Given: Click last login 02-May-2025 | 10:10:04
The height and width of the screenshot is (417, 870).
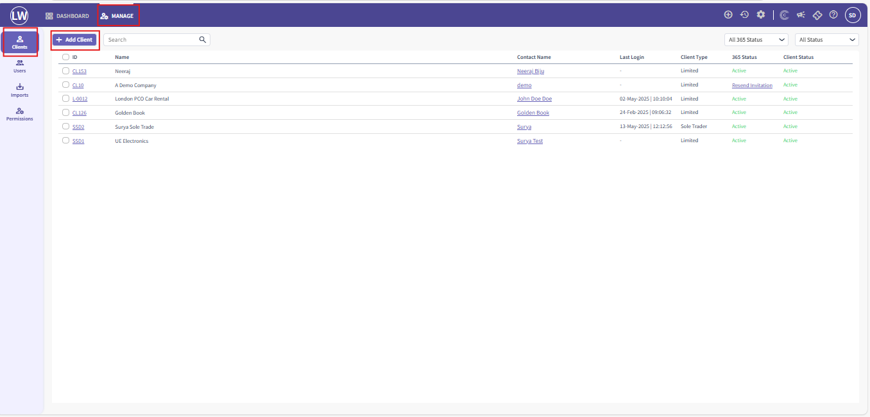Looking at the screenshot, I should [646, 99].
